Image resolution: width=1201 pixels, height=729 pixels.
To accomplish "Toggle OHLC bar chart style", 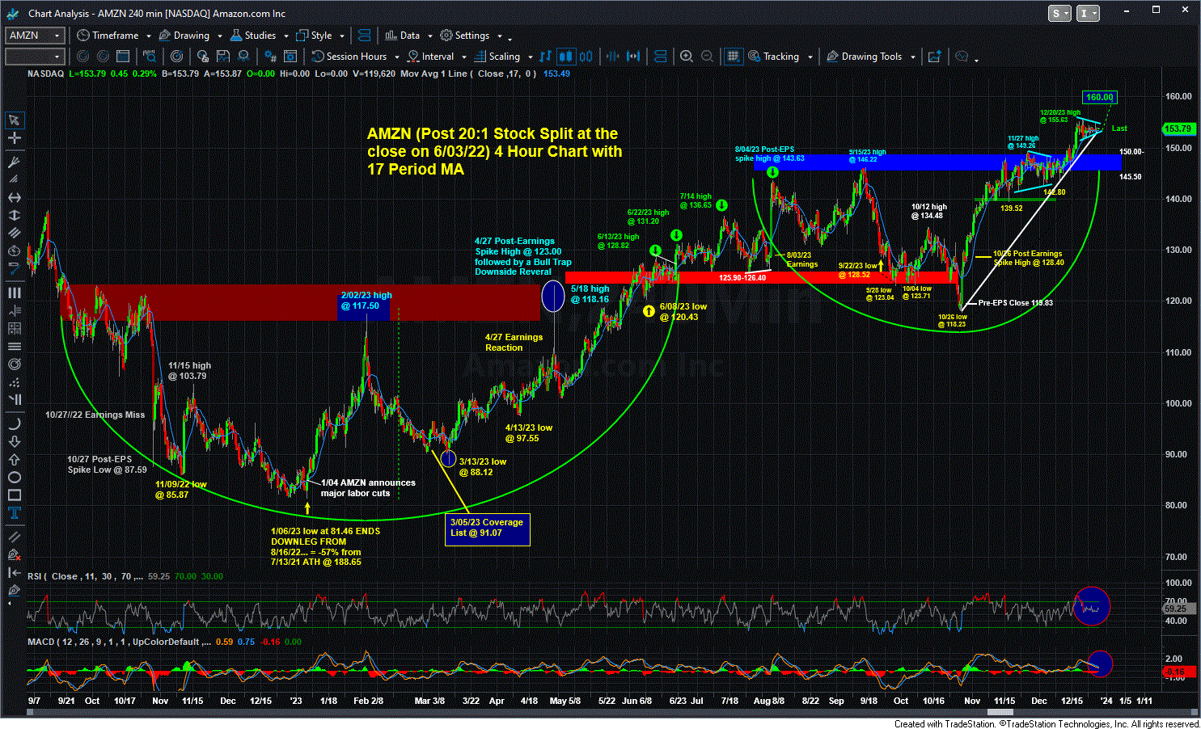I will pos(546,57).
